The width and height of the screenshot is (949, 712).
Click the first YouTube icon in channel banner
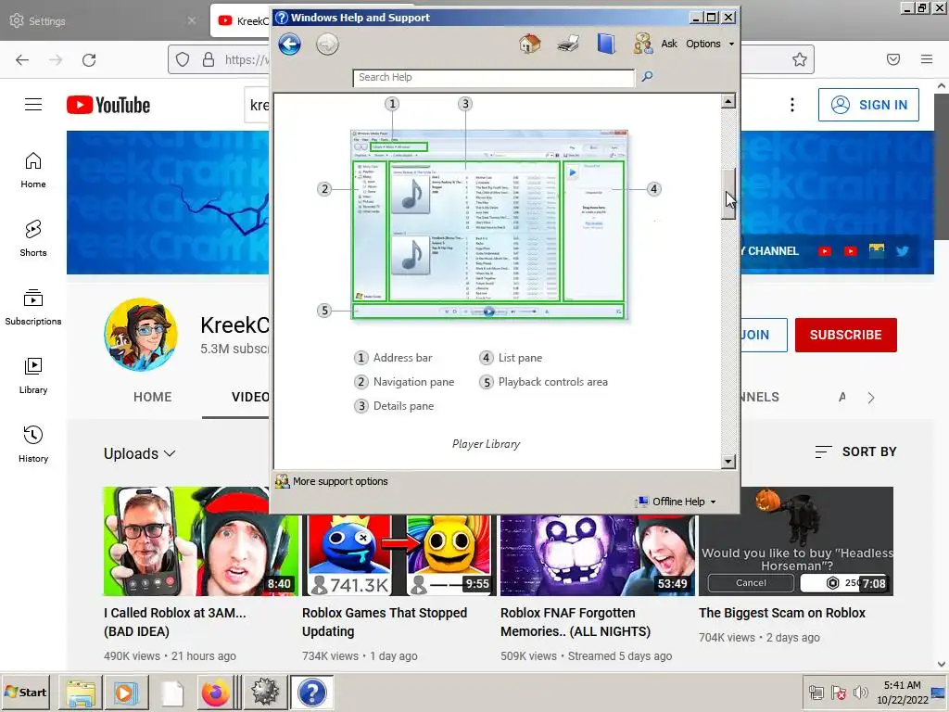point(824,250)
